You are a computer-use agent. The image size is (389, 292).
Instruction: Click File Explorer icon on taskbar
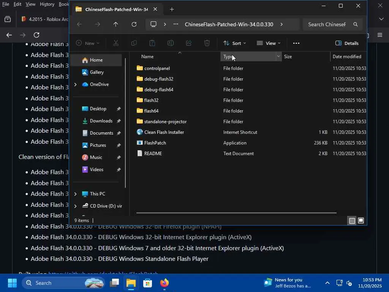[131, 283]
